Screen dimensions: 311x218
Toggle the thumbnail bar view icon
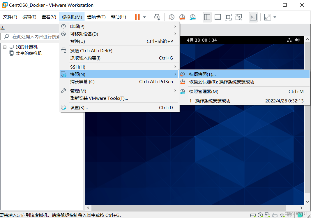coord(218,17)
